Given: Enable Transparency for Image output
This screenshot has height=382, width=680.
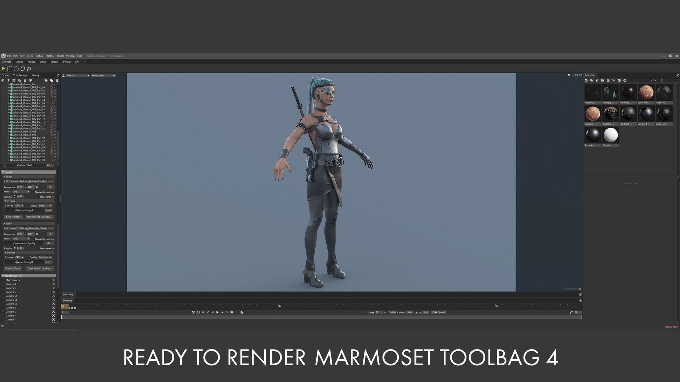Looking at the screenshot, I should (38, 197).
